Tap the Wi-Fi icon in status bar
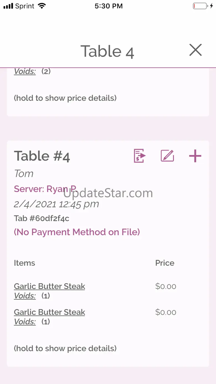This screenshot has width=216, height=384. pos(42,6)
